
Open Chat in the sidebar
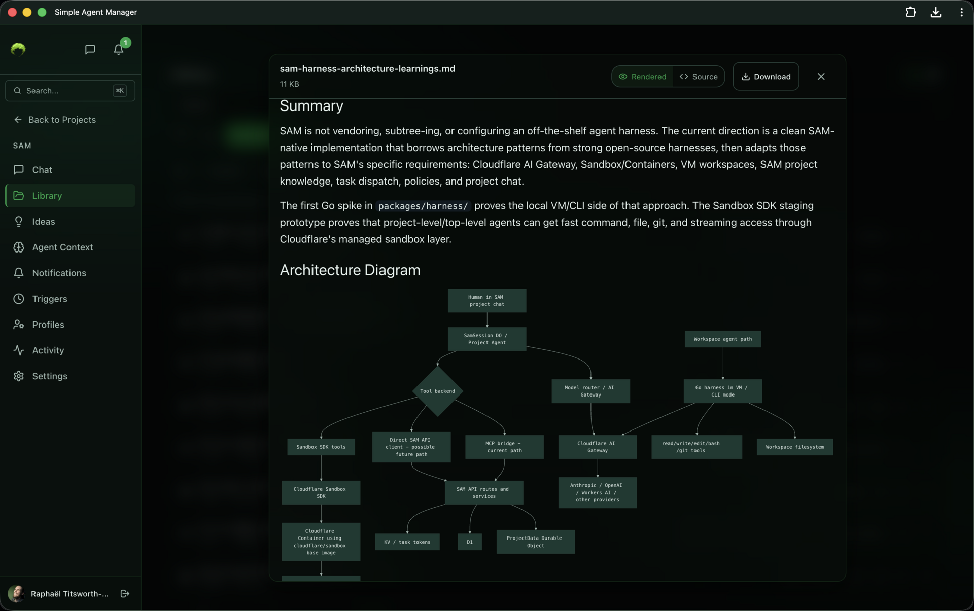pyautogui.click(x=70, y=170)
